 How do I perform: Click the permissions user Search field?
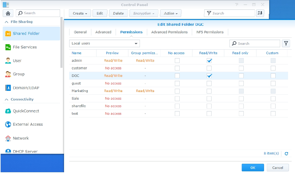(x=255, y=44)
